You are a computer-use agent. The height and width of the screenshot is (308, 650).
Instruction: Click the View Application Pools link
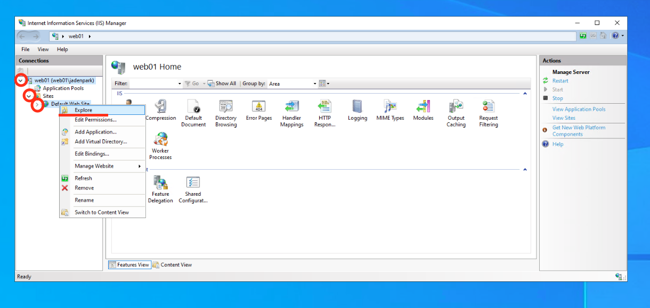[x=579, y=109]
